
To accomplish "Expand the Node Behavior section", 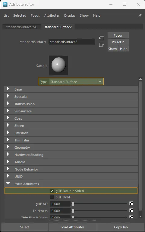I will [71, 169].
